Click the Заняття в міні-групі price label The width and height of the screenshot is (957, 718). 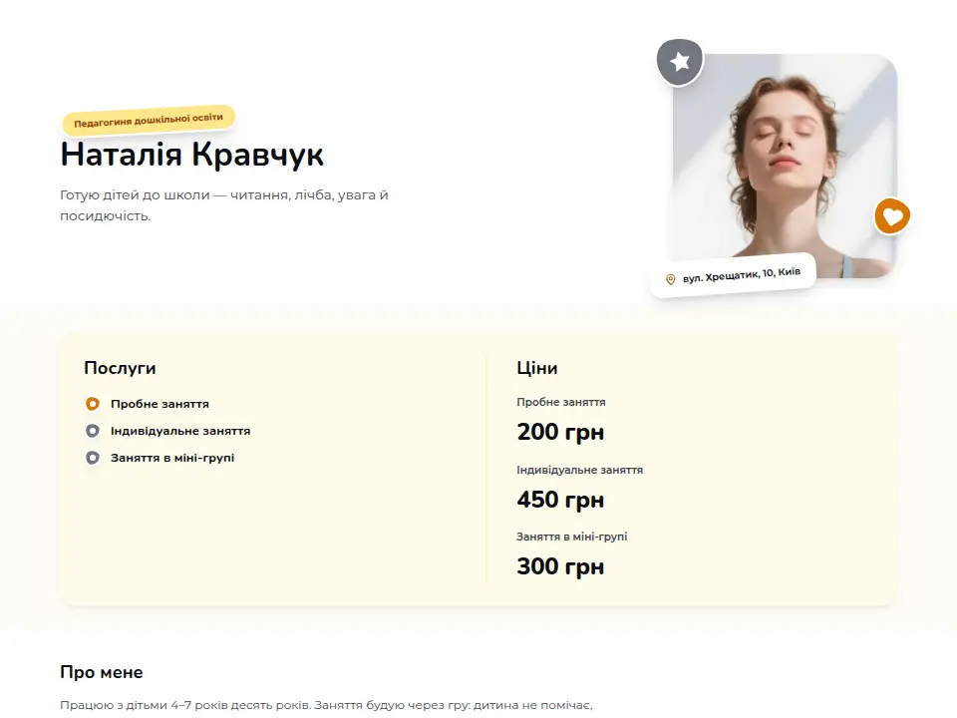tap(572, 537)
